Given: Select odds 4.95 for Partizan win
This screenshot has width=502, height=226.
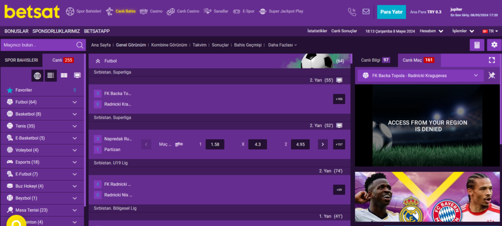Looking at the screenshot, I should [x=301, y=144].
